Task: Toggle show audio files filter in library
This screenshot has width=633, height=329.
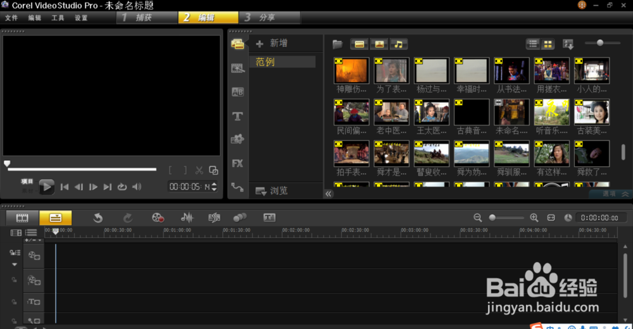Action: point(398,44)
